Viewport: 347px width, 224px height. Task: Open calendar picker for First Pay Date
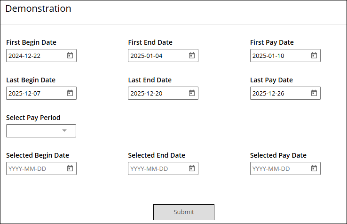314,56
